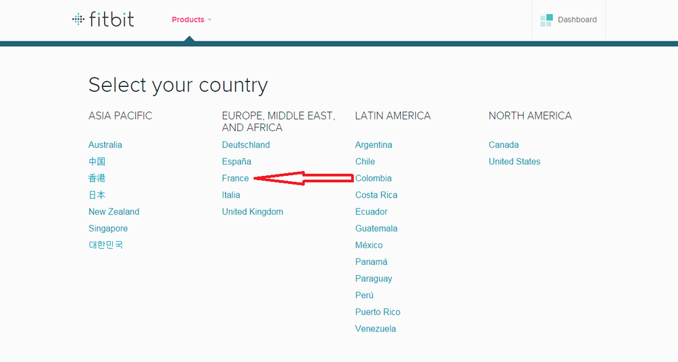Screen dimensions: 678x362
Task: Select United States
Action: tap(514, 162)
